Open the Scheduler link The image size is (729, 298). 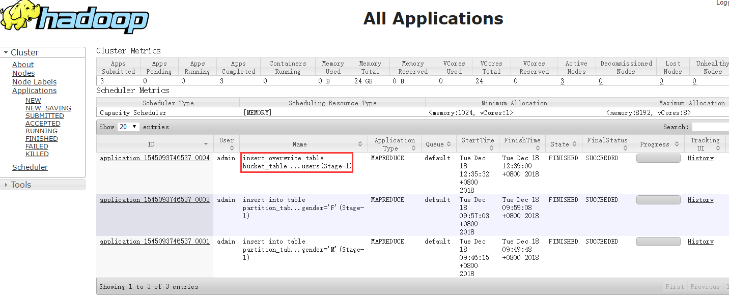[x=30, y=167]
